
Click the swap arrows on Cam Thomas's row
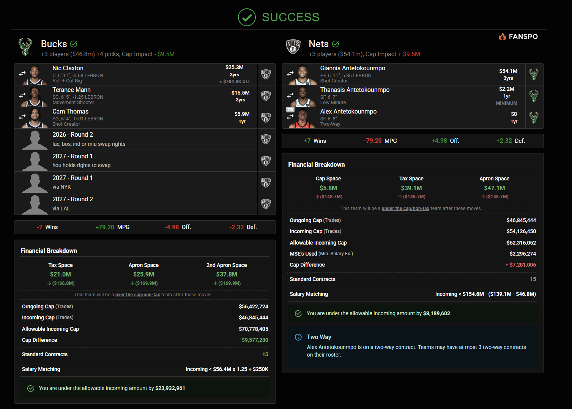[x=22, y=117]
